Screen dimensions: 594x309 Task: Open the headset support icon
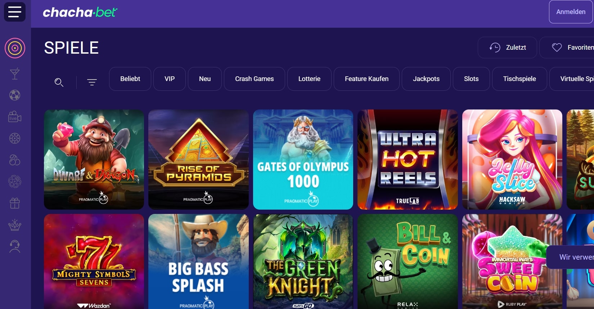[x=15, y=246]
